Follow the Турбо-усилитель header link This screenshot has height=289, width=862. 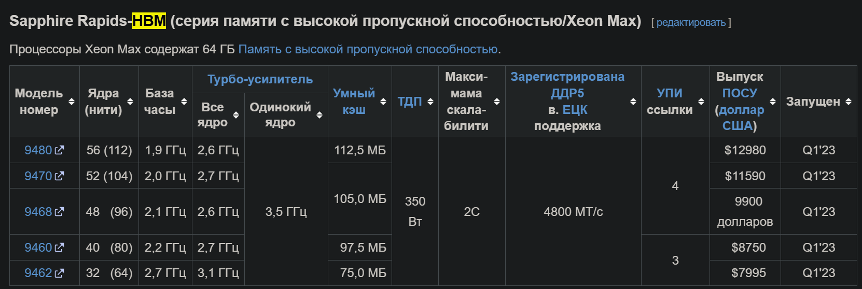pyautogui.click(x=260, y=79)
